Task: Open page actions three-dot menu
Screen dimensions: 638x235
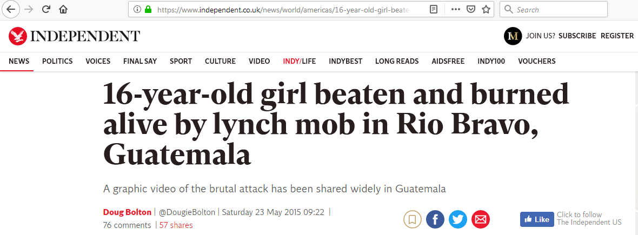Action: pos(456,9)
